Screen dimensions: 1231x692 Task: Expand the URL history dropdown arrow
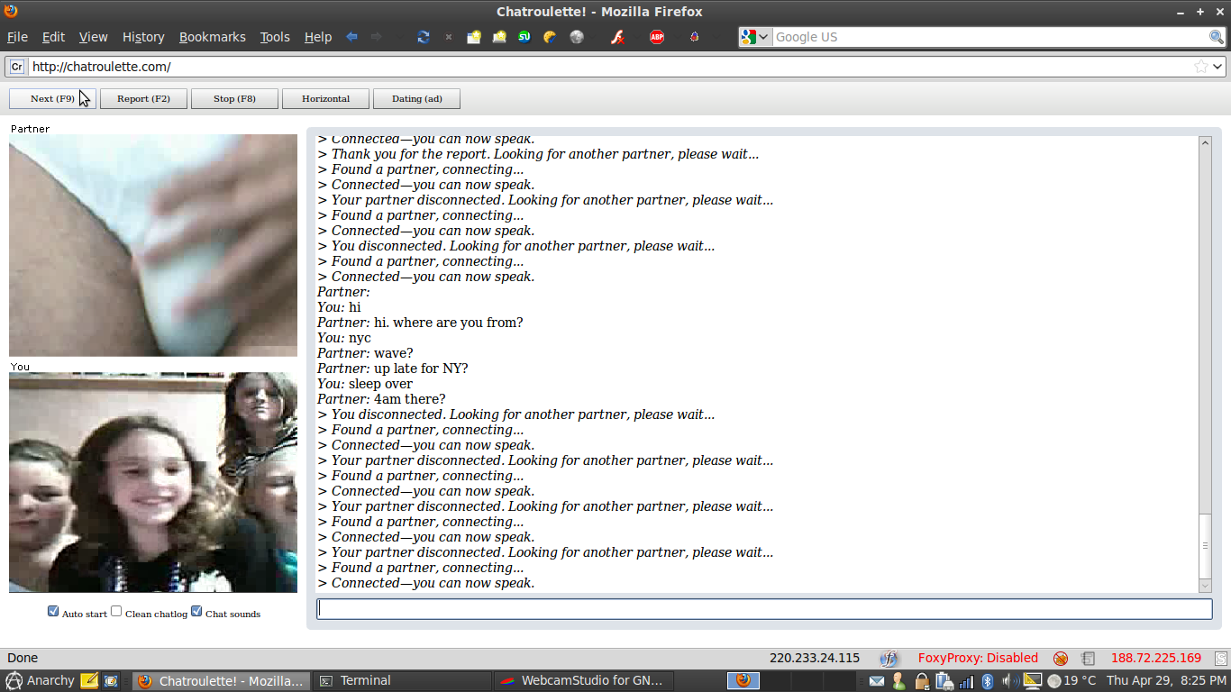pyautogui.click(x=1217, y=67)
